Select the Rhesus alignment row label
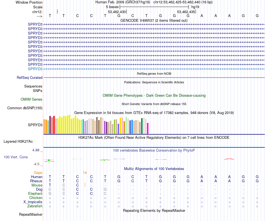The height and width of the screenshot is (221, 265). pyautogui.click(x=36, y=181)
